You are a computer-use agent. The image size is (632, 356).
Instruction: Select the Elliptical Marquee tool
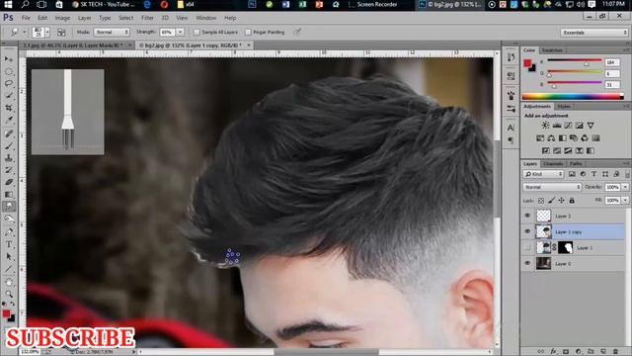[x=9, y=71]
